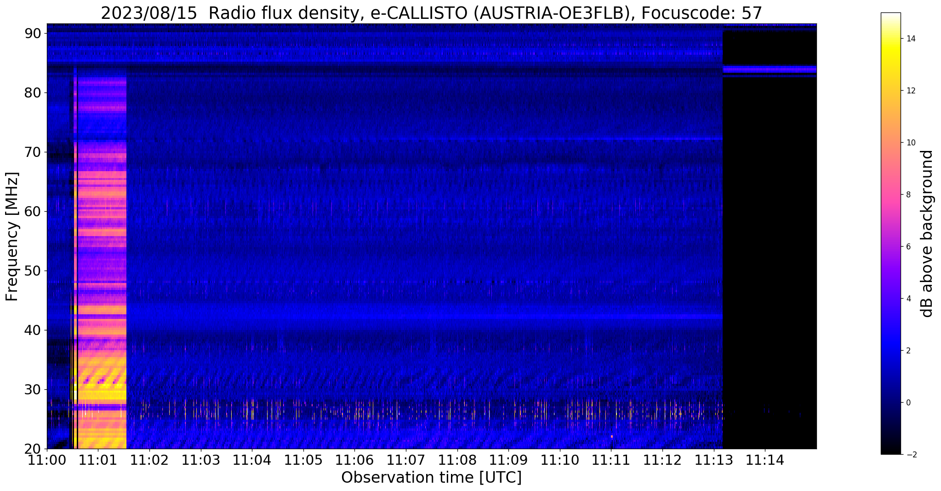This screenshot has height=491, width=941.
Task: Click the colorbar tick label 14
Action: click(910, 39)
